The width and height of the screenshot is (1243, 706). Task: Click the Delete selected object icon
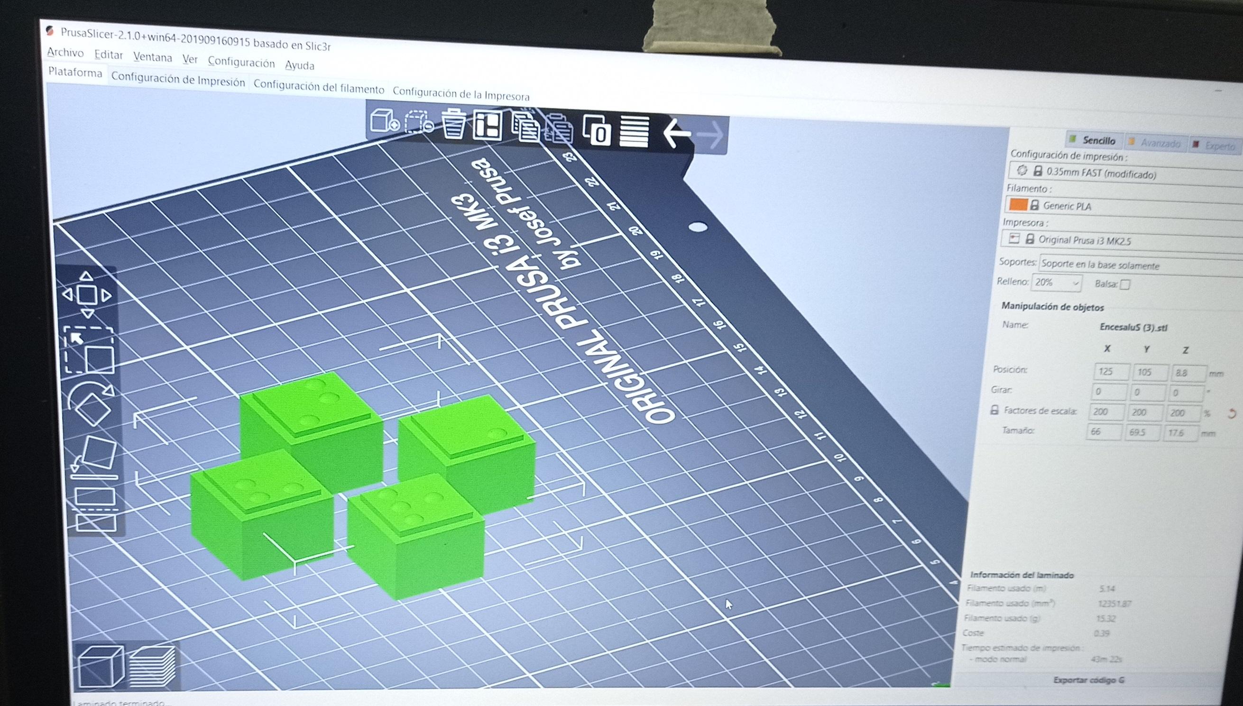pyautogui.click(x=419, y=122)
